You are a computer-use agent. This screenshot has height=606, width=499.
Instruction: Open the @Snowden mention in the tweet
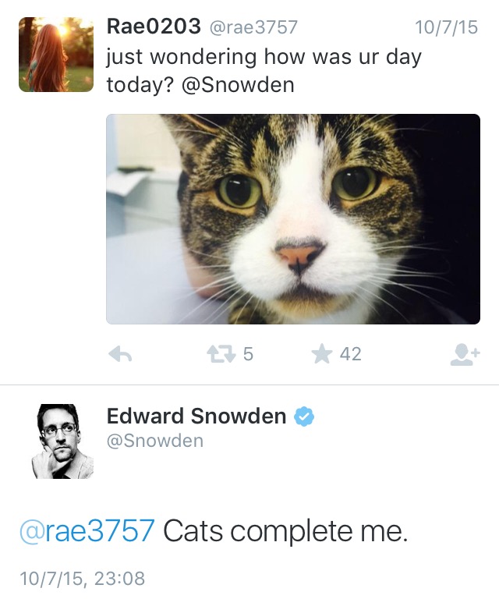coord(238,85)
